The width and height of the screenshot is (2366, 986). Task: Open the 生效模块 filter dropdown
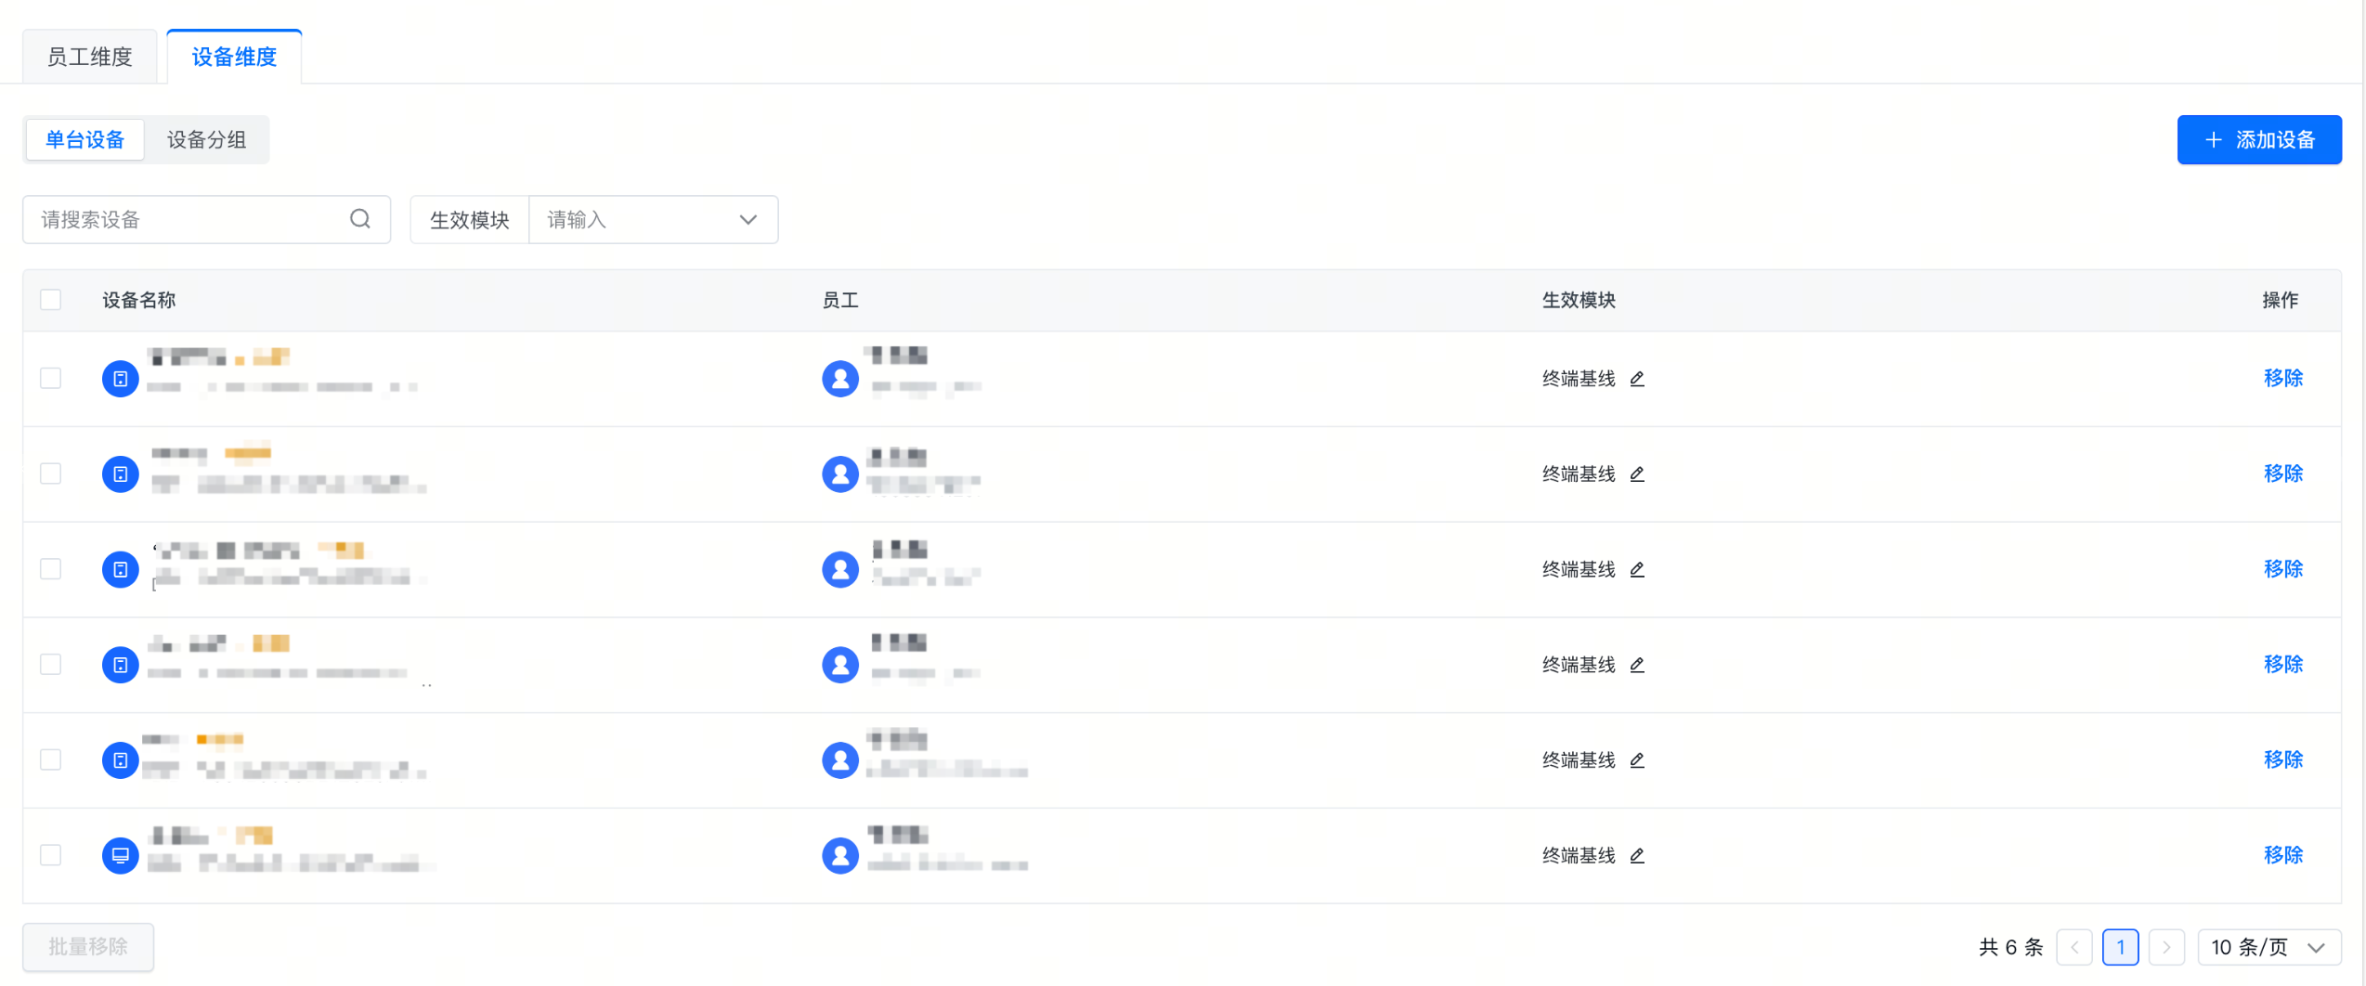pyautogui.click(x=653, y=220)
